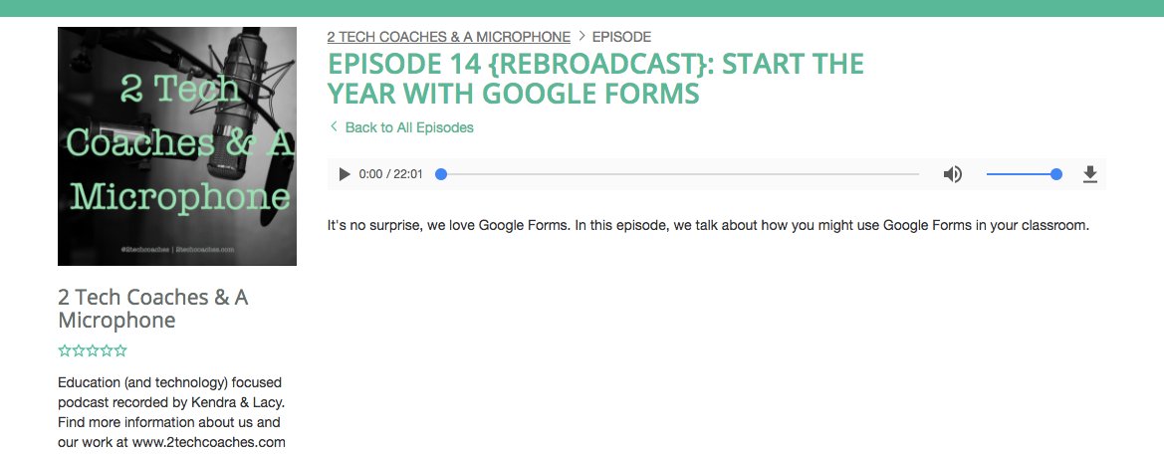Rate podcast with the fifth star
1164x456 pixels.
[120, 350]
